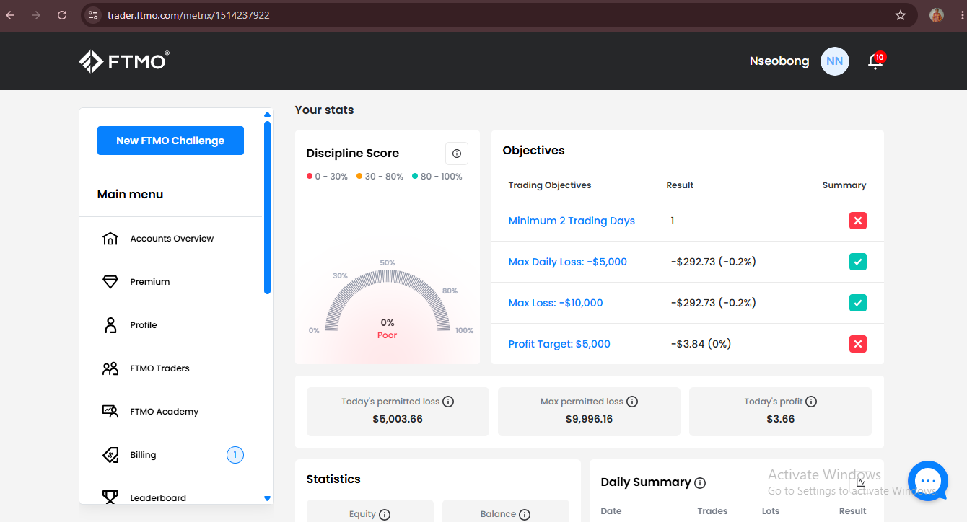Open the live chat bubble
This screenshot has height=522, width=967.
click(928, 481)
